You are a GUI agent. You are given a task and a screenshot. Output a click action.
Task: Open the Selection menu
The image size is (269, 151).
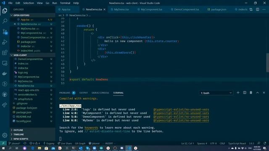[x=29, y=3]
